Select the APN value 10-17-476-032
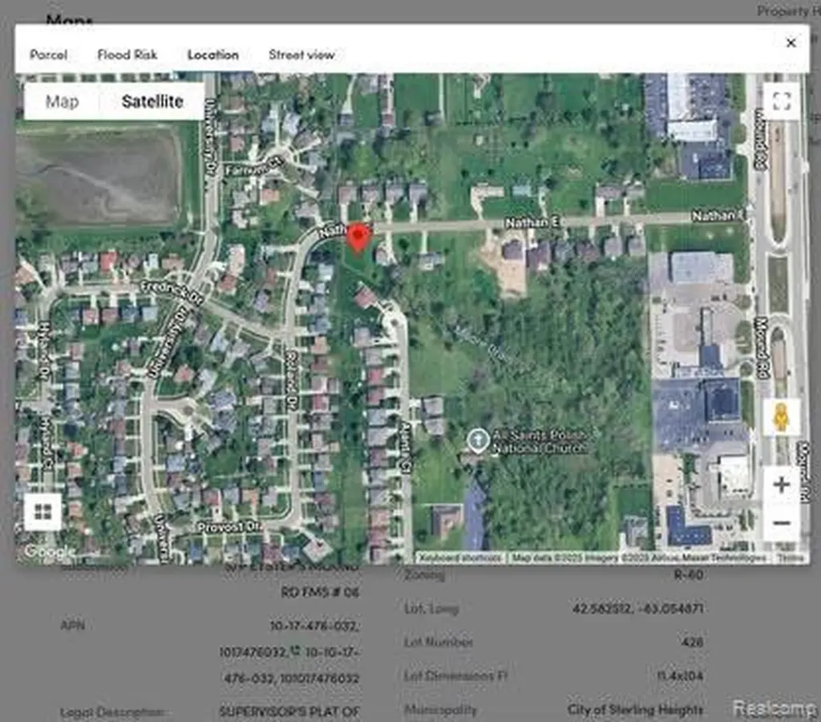The image size is (821, 722). pos(314,626)
